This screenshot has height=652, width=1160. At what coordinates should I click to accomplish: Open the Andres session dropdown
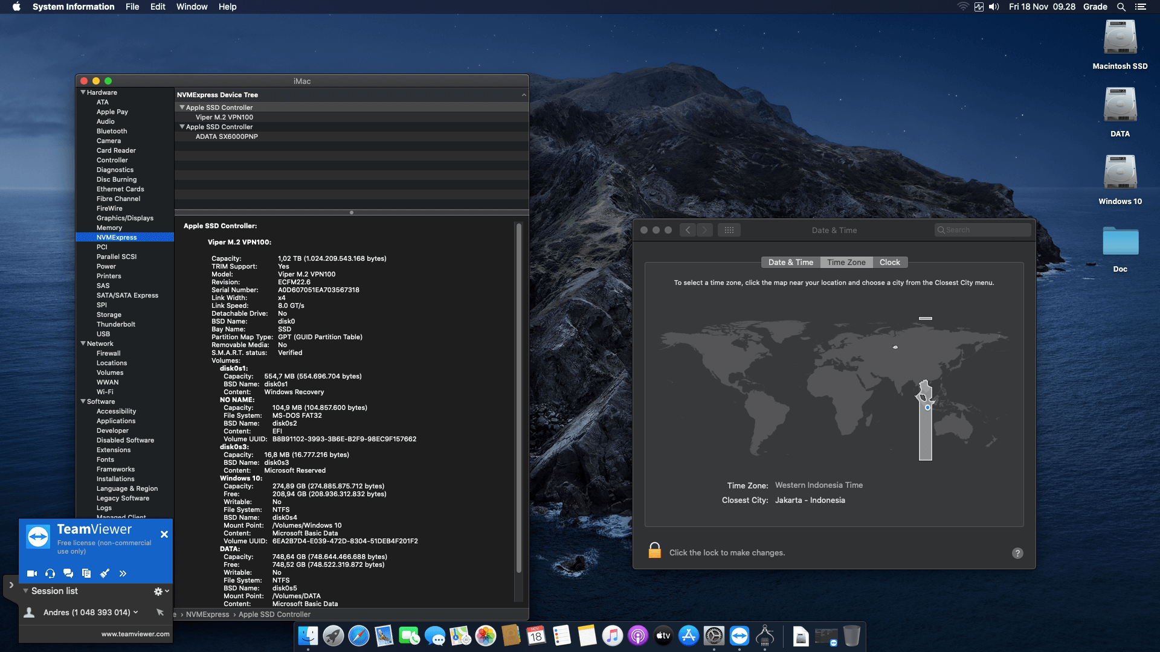(136, 612)
